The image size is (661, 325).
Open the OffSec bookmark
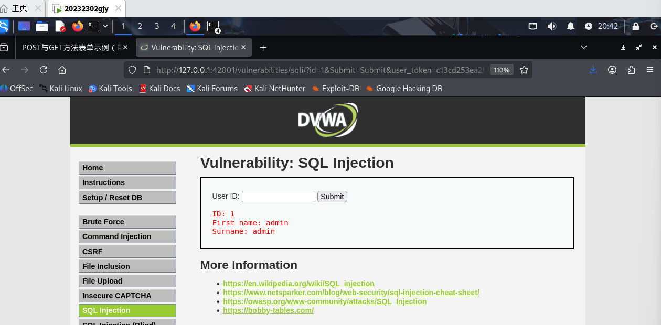tap(16, 89)
